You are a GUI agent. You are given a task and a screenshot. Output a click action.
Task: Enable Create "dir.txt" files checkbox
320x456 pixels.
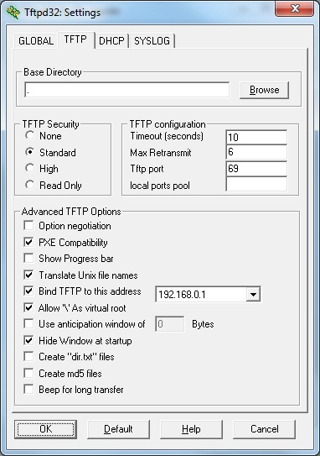click(28, 357)
